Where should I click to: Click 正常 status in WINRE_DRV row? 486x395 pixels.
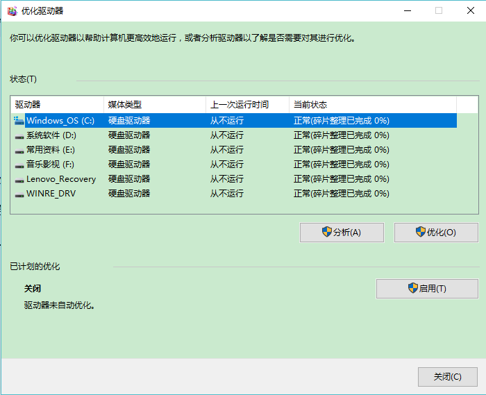[342, 193]
